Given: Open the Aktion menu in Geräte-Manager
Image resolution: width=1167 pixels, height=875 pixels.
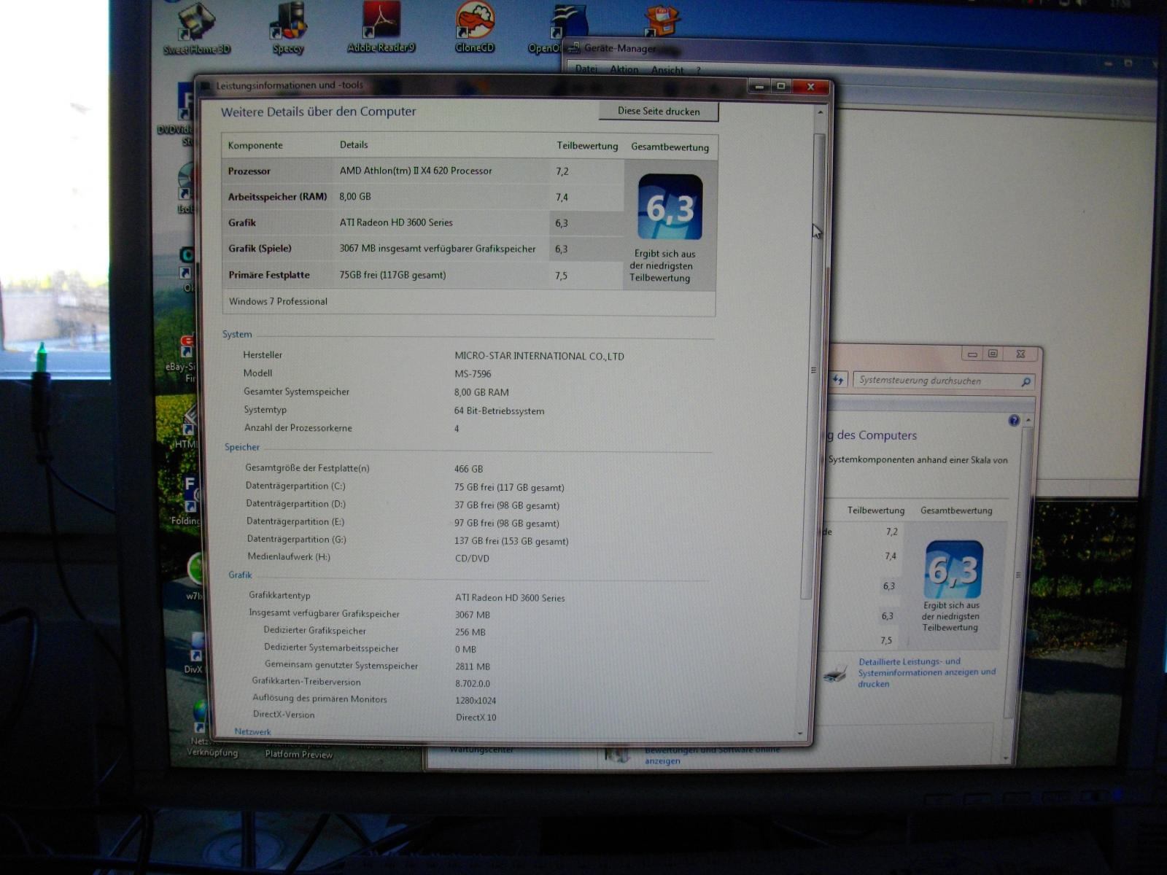Looking at the screenshot, I should point(624,70).
